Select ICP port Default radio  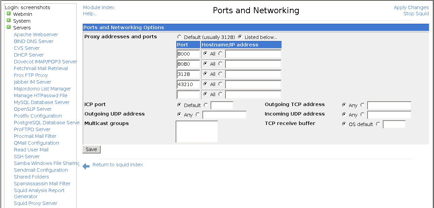179,105
